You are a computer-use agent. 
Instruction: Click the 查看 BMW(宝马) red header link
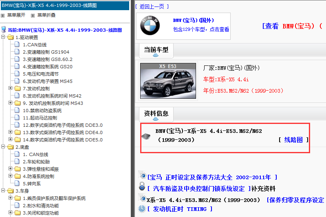pyautogui.click(x=292, y=26)
